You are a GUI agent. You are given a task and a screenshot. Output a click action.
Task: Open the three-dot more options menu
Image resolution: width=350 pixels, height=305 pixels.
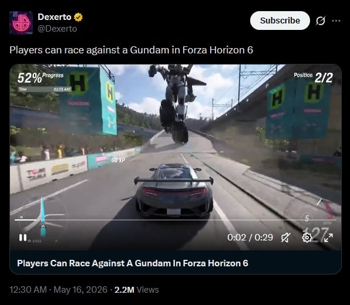click(336, 21)
